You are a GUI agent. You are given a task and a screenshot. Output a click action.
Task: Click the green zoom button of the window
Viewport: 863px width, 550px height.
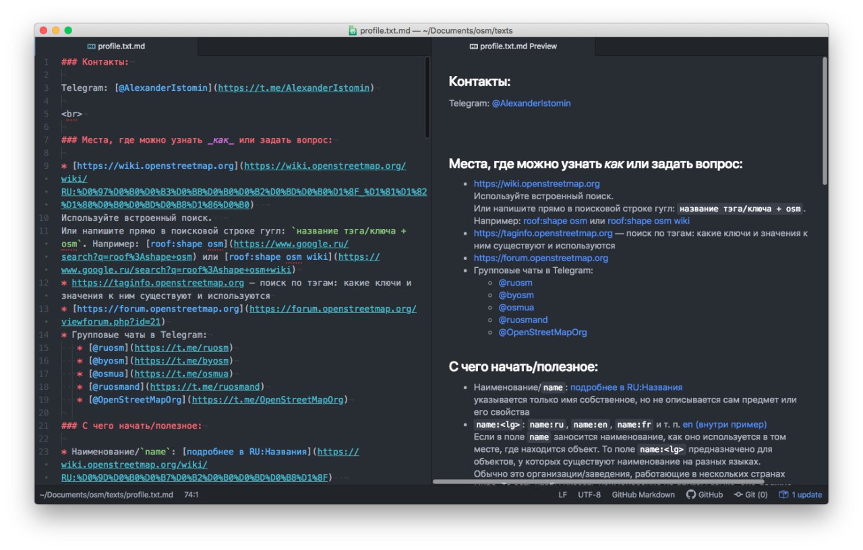(68, 30)
